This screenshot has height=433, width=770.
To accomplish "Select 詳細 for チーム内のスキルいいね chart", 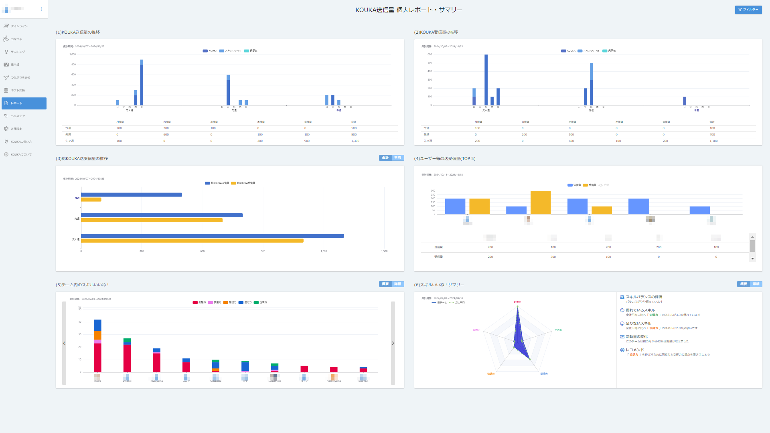I will 398,284.
